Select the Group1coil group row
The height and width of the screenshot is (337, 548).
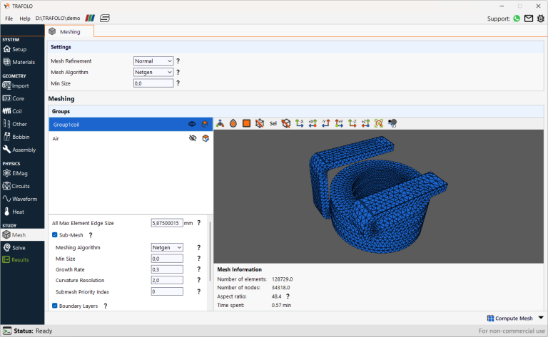tap(131, 124)
